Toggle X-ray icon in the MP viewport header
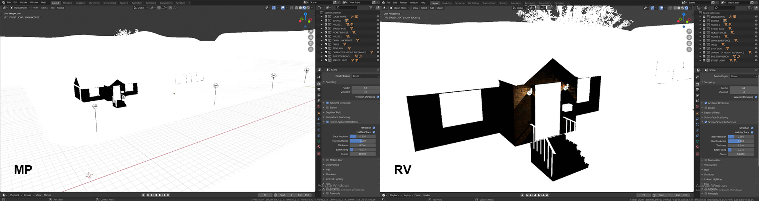 click(x=291, y=7)
